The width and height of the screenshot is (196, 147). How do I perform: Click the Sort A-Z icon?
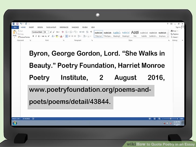coord(87,32)
